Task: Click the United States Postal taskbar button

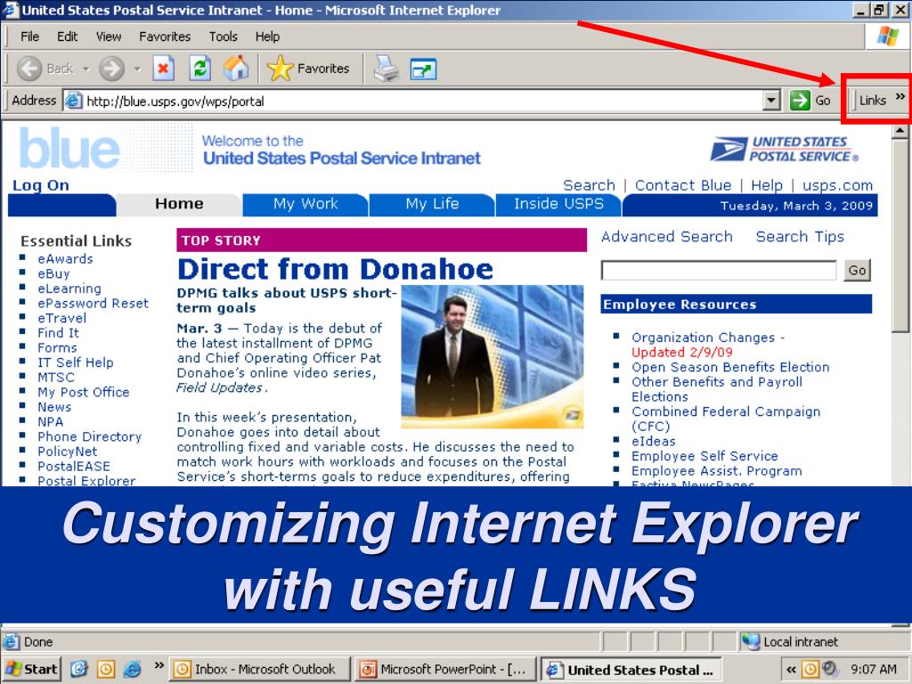Action: pyautogui.click(x=631, y=670)
